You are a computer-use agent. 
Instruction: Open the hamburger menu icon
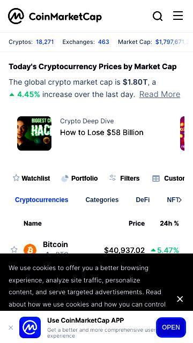click(x=178, y=16)
